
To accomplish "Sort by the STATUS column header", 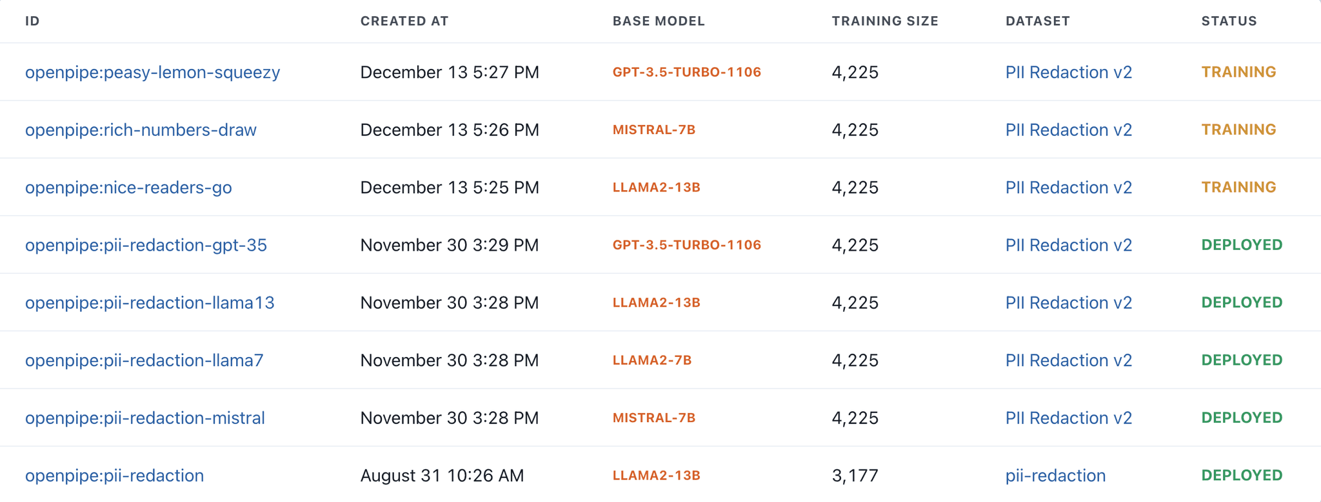I will point(1228,21).
